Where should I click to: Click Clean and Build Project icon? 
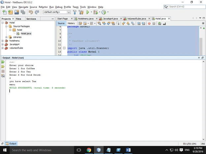tap(81, 12)
